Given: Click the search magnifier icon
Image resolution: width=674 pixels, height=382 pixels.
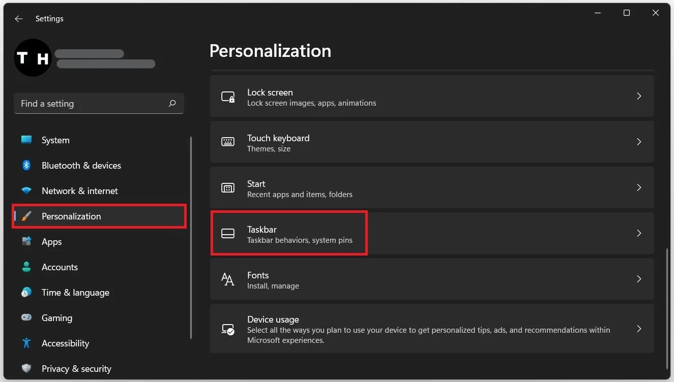Looking at the screenshot, I should point(172,103).
